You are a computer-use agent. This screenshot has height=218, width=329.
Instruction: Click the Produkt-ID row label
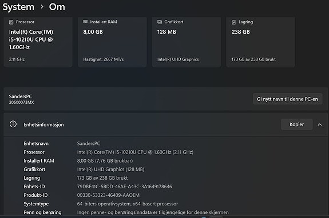click(x=35, y=195)
